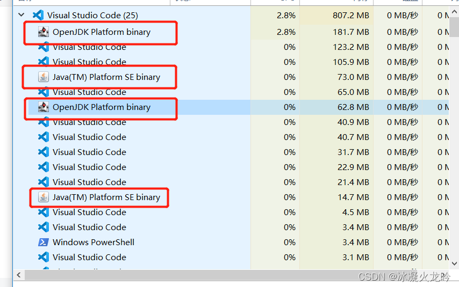Click the VS Code icon in the 65.0 MB row
Viewport: 459px width, 287px height.
[x=44, y=92]
